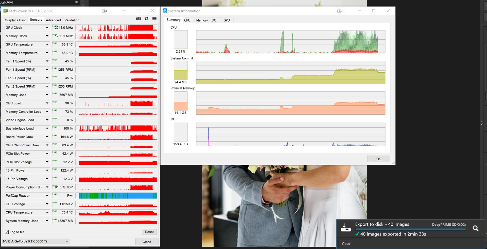This screenshot has height=249, width=487.
Task: Click compact-view icon in System Information title bar
Action: 340,11
